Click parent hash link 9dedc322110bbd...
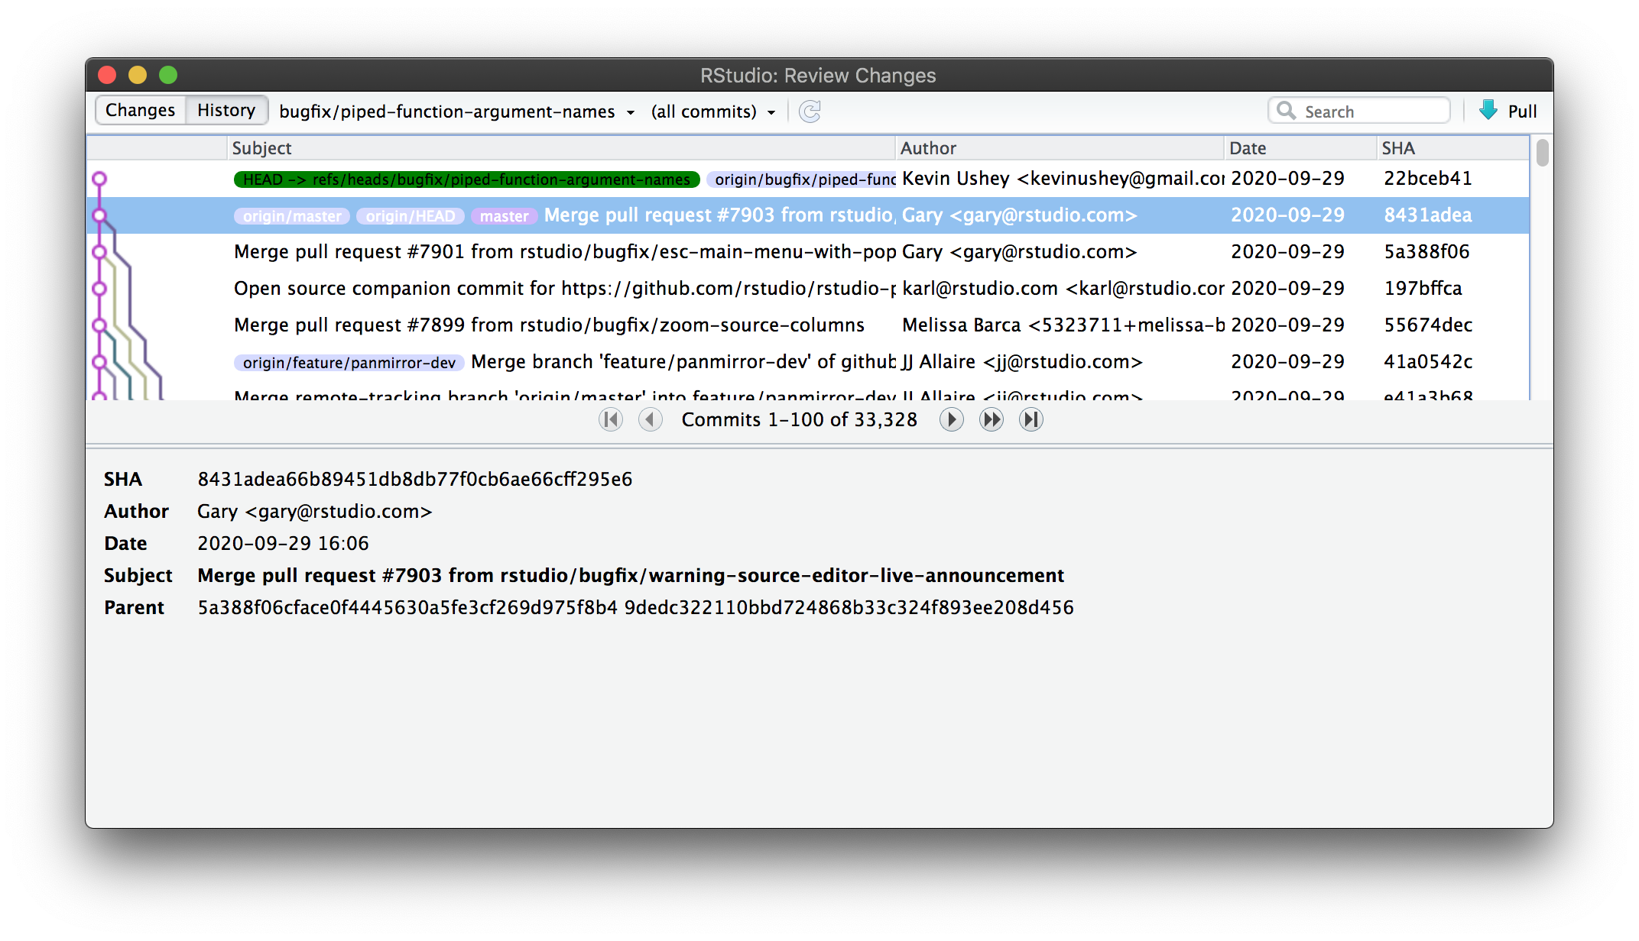Screen dimensions: 1639x941 pos(849,608)
